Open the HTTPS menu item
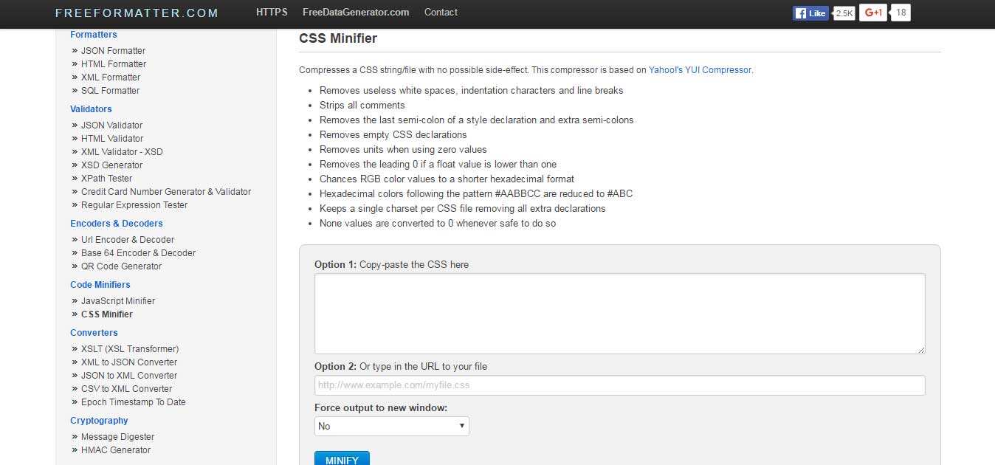This screenshot has height=465, width=995. (272, 13)
